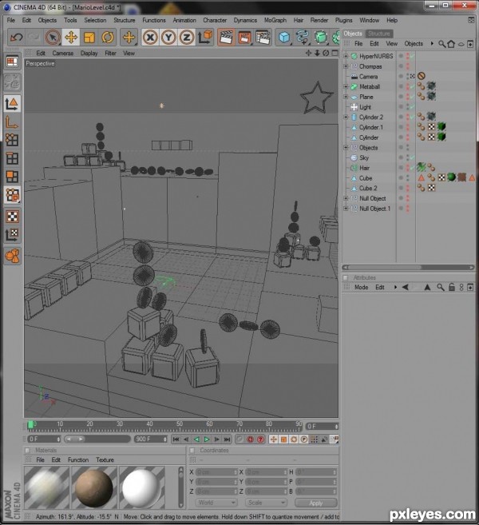Open the Scale dropdown in Coordinates

pos(266,503)
